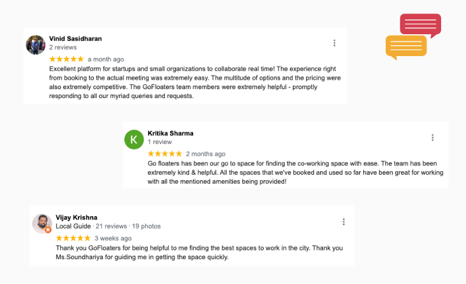Image resolution: width=466 pixels, height=284 pixels.
Task: Open Vijay Krishna's reviewer name link
Action: [x=76, y=217]
